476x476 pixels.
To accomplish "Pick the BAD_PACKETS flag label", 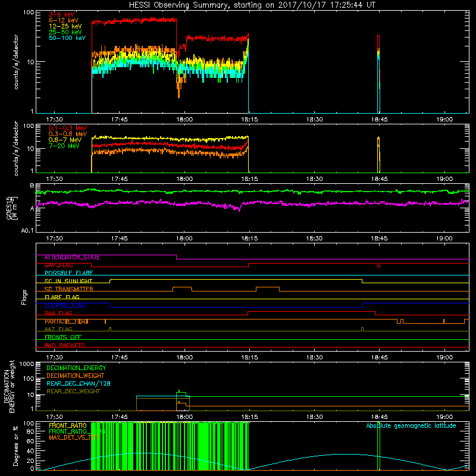I will pyautogui.click(x=65, y=346).
